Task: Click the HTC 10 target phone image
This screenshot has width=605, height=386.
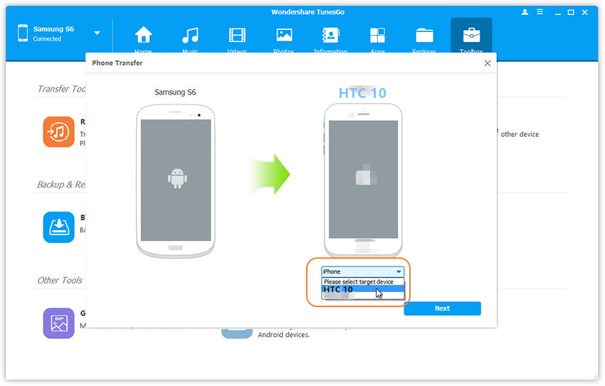Action: tap(363, 180)
